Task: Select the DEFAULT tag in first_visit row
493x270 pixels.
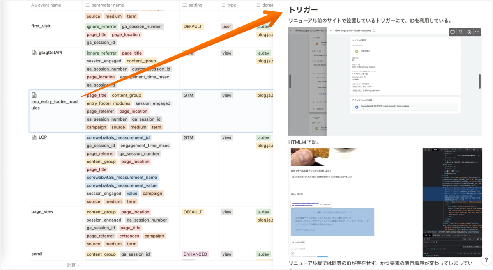Action: (193, 27)
